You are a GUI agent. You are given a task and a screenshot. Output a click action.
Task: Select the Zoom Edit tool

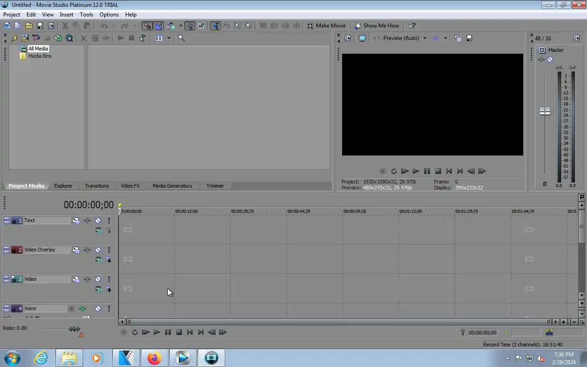coord(249,26)
